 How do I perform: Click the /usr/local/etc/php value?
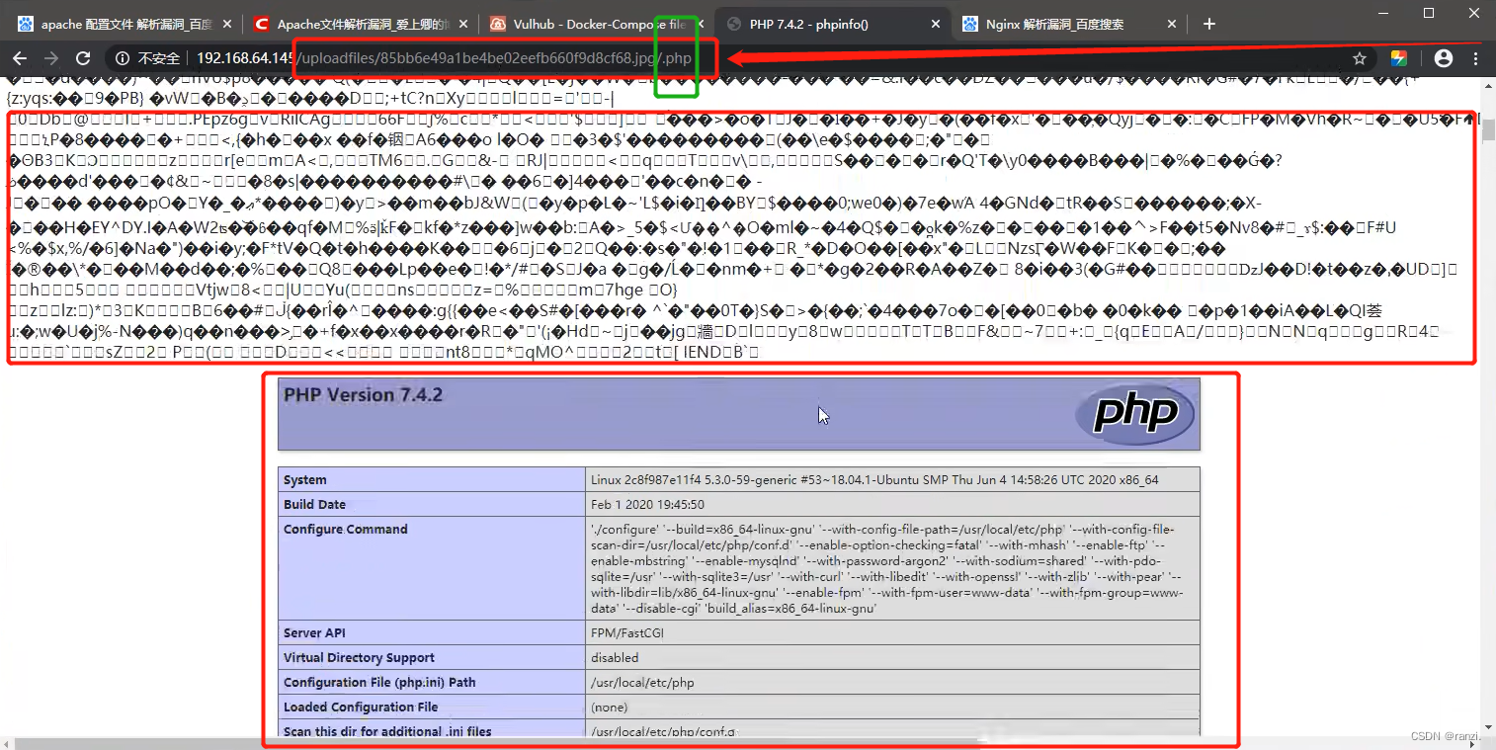[642, 683]
